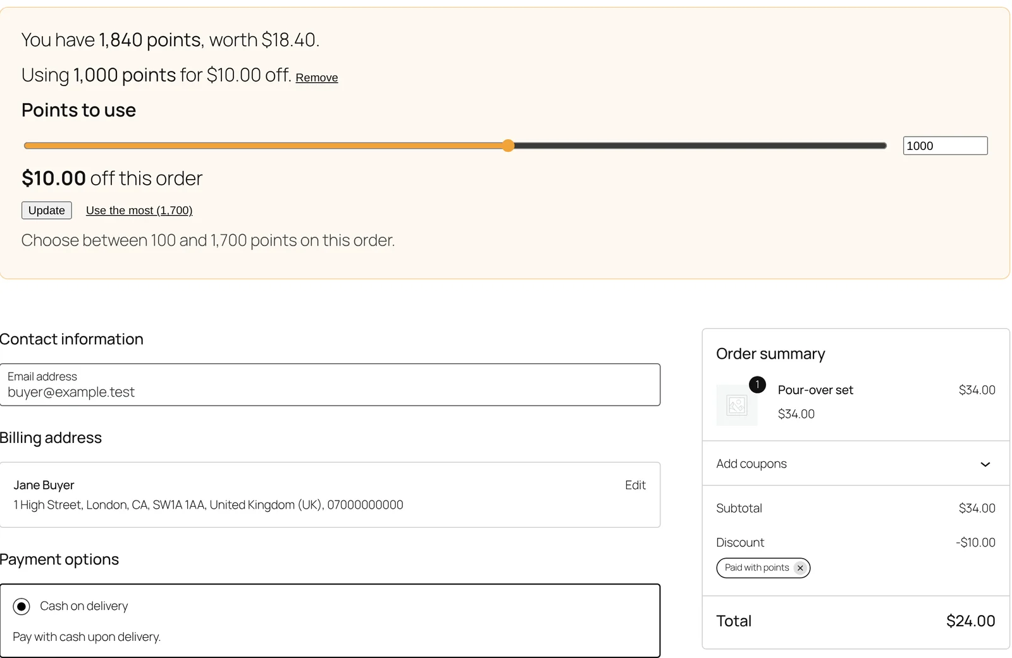Image resolution: width=1012 pixels, height=658 pixels.
Task: Click the Payment options heading
Action: click(x=59, y=559)
